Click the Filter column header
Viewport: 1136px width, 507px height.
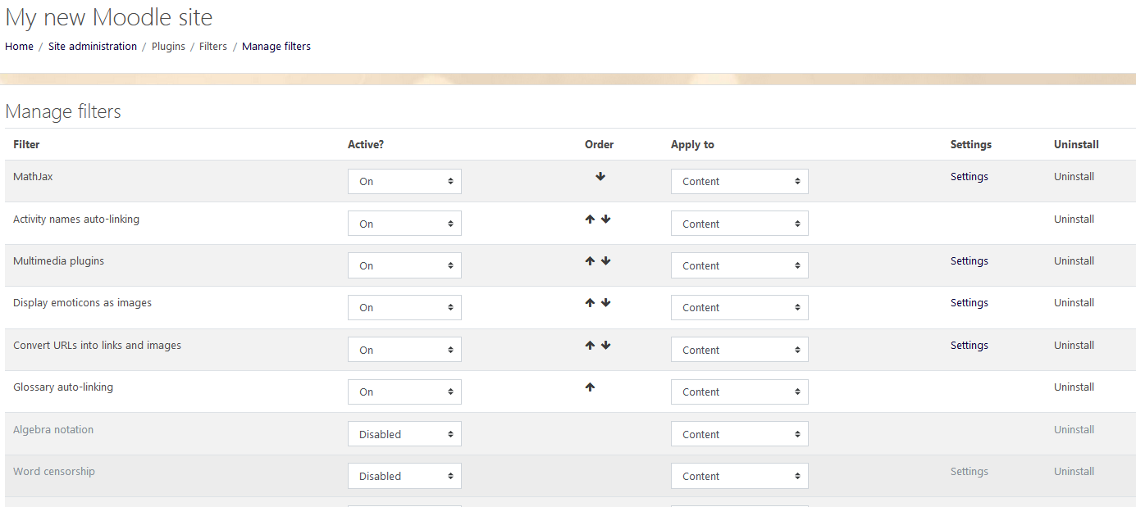pos(26,144)
